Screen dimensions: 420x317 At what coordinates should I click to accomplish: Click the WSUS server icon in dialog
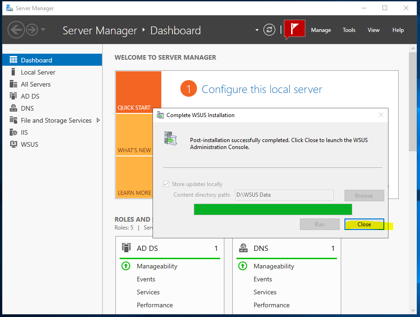pyautogui.click(x=171, y=138)
